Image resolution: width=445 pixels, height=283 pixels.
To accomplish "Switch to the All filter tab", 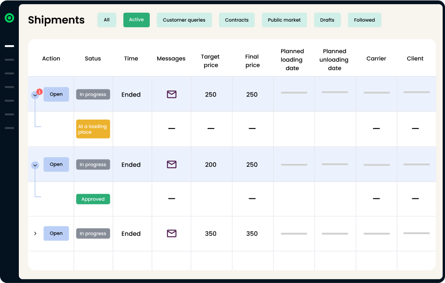I will [x=107, y=20].
